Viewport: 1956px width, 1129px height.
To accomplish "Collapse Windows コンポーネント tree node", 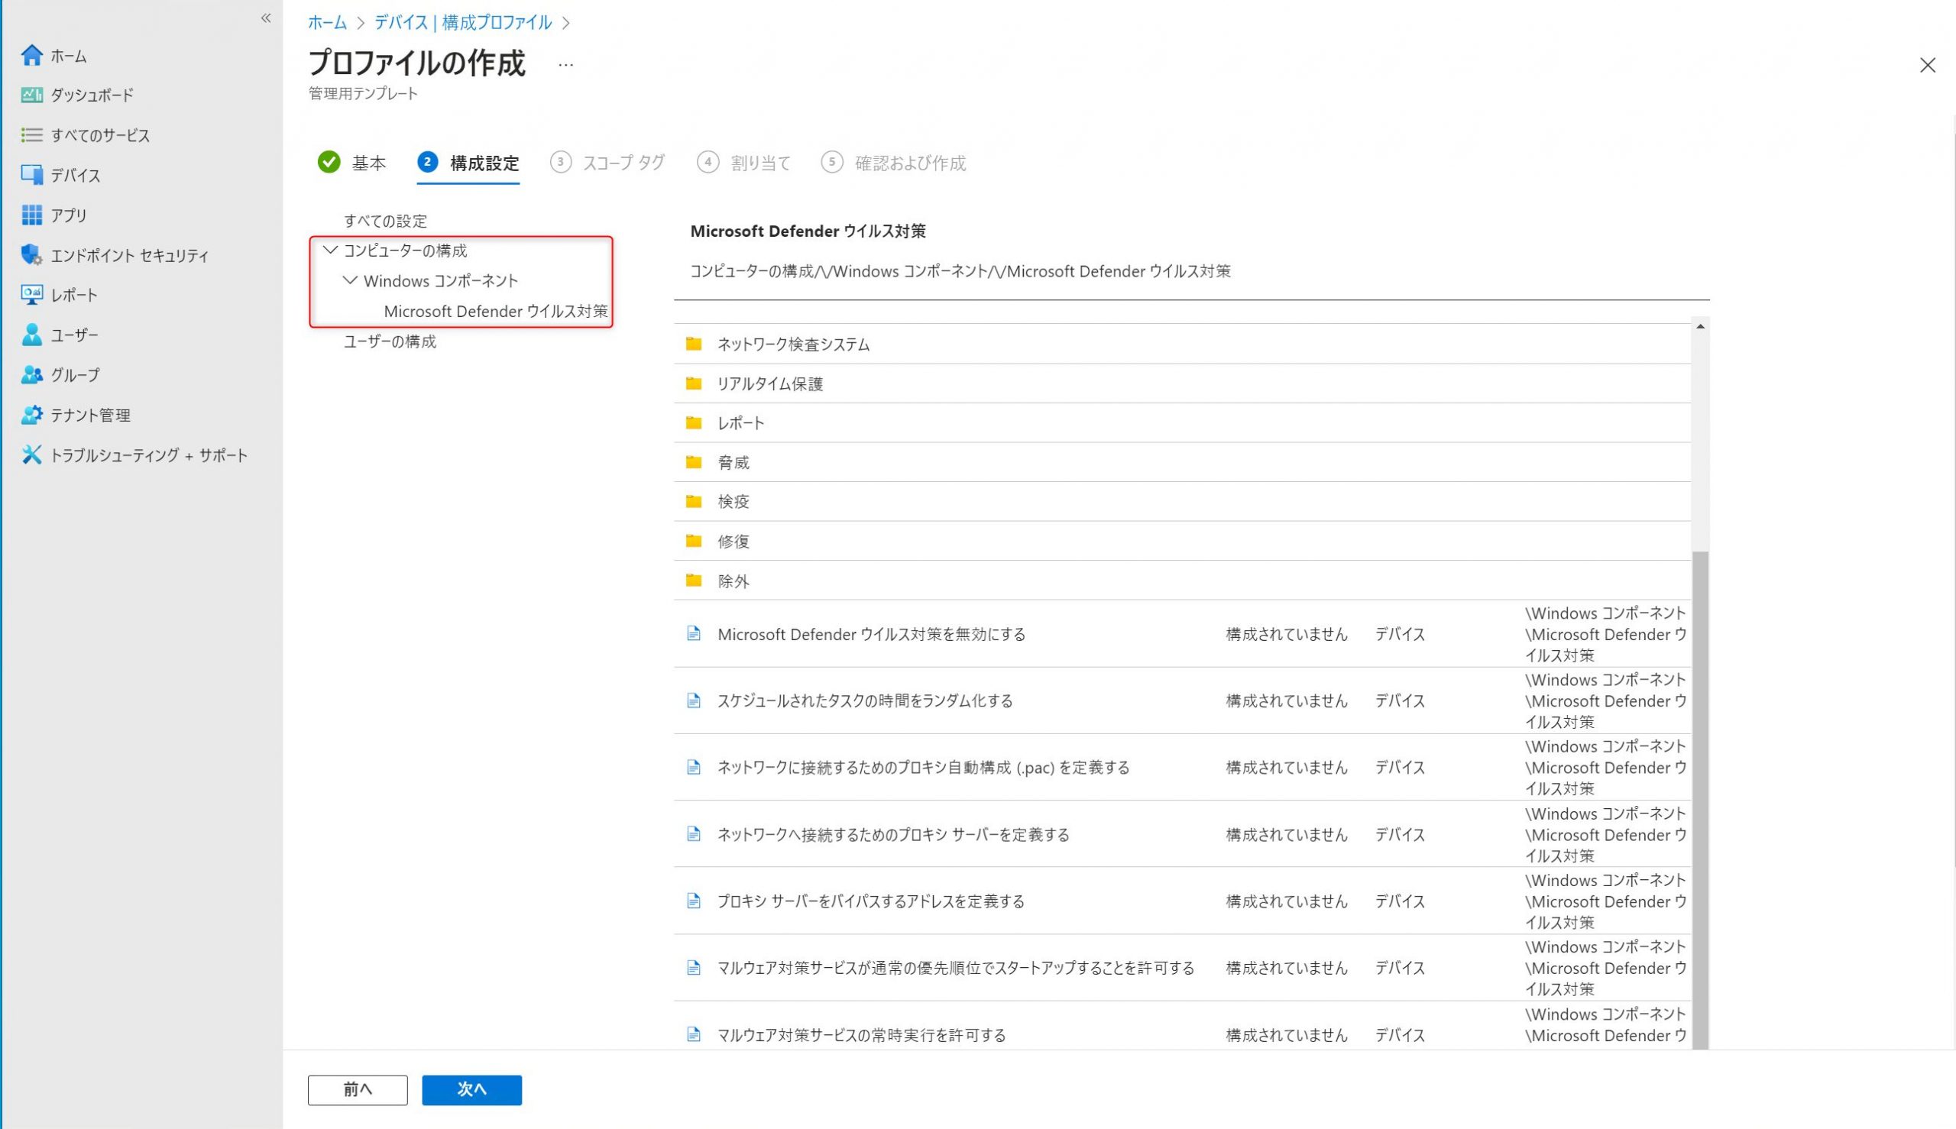I will click(x=351, y=280).
